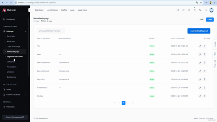Delete the Plin payment method
This screenshot has width=217, height=122.
click(204, 46)
